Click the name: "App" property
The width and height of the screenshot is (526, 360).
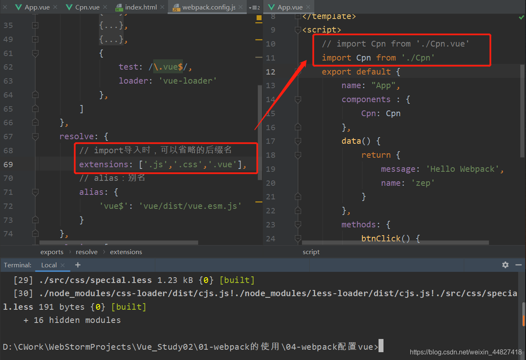[x=371, y=86]
